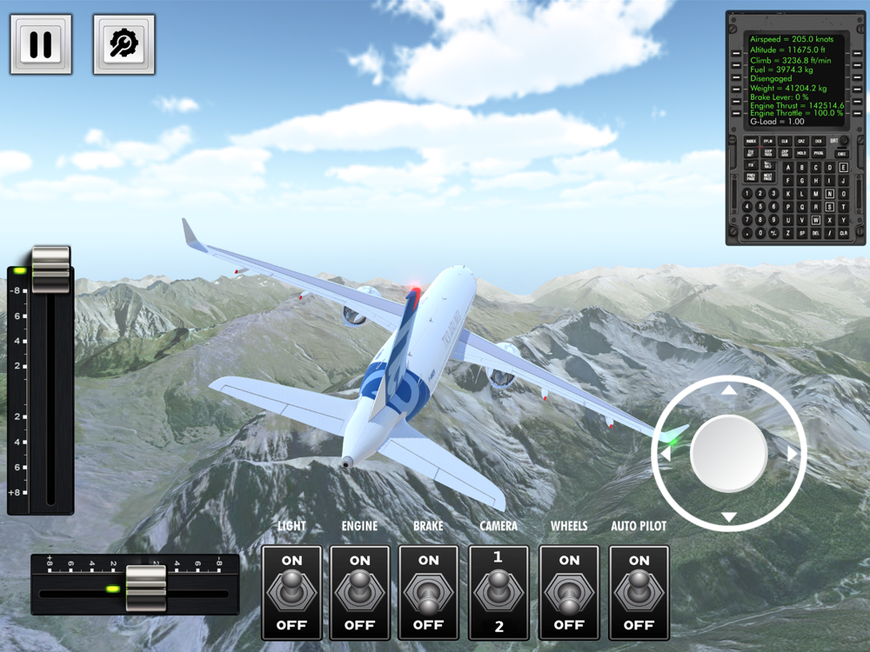Tap the letter A key on FMC
Image resolution: width=870 pixels, height=652 pixels.
click(788, 168)
